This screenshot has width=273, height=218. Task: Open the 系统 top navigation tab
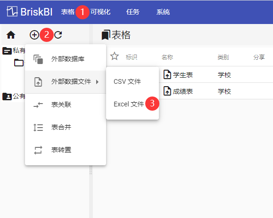coord(163,12)
